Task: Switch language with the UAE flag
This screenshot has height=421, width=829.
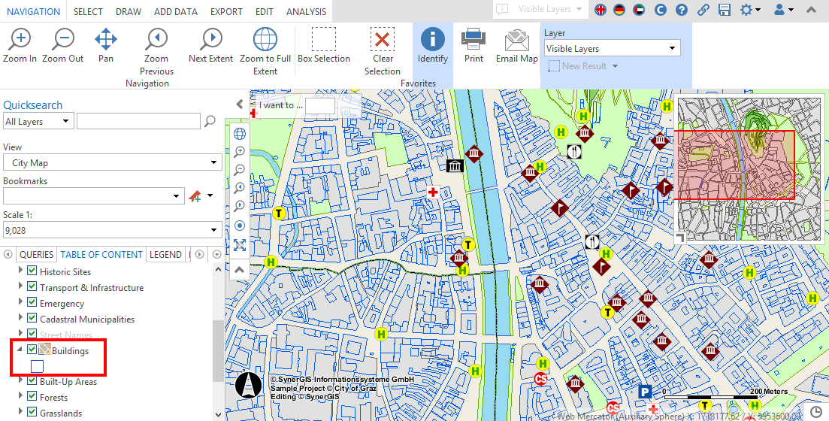Action: 639,10
